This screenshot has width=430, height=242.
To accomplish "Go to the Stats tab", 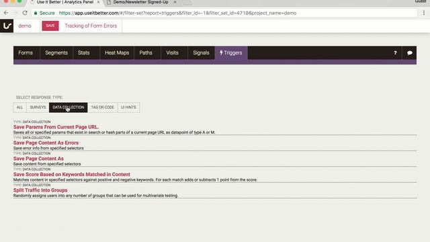I will coord(83,52).
